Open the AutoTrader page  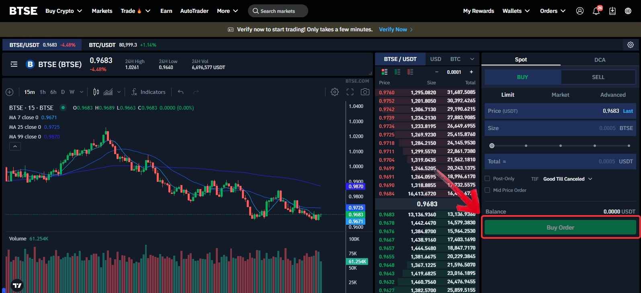pyautogui.click(x=195, y=11)
